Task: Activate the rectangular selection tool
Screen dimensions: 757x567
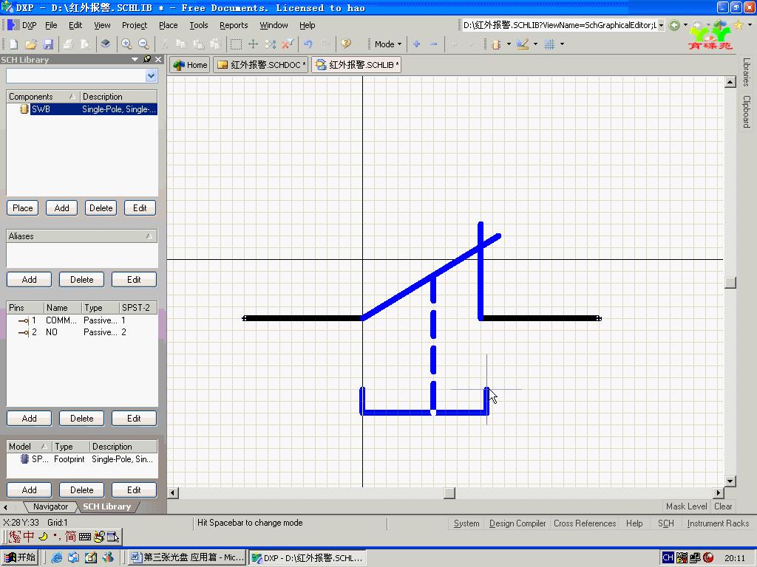Action: point(236,44)
